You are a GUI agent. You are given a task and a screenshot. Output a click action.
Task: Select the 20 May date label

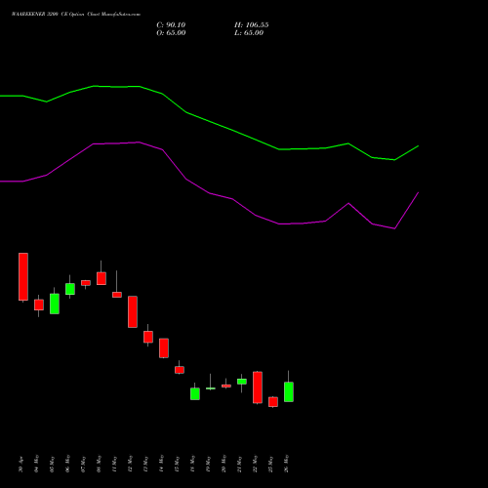(224, 464)
